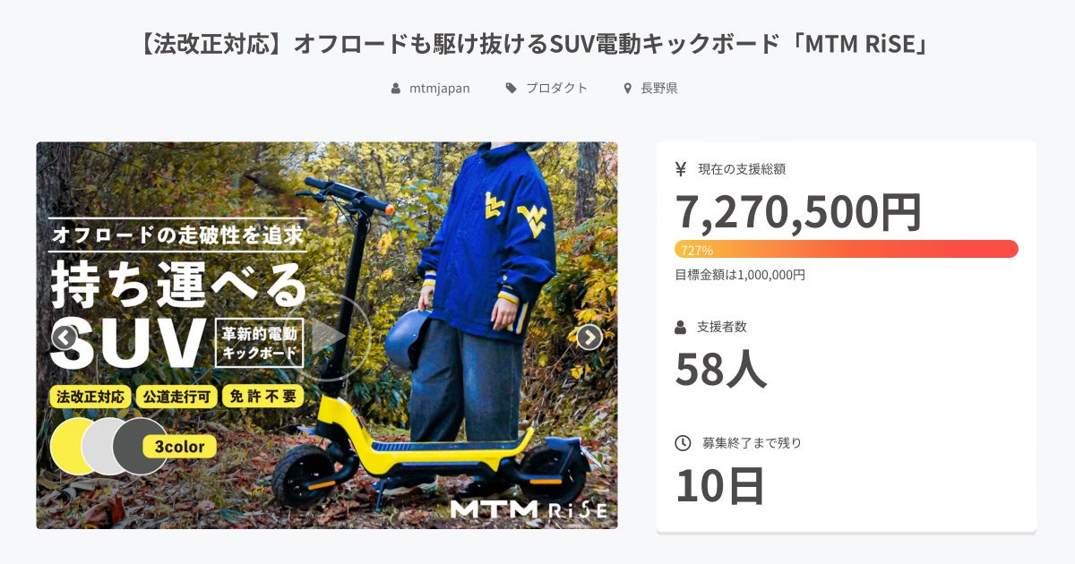The image size is (1075, 564).
Task: Open the 長野県 location link
Action: pos(658,89)
